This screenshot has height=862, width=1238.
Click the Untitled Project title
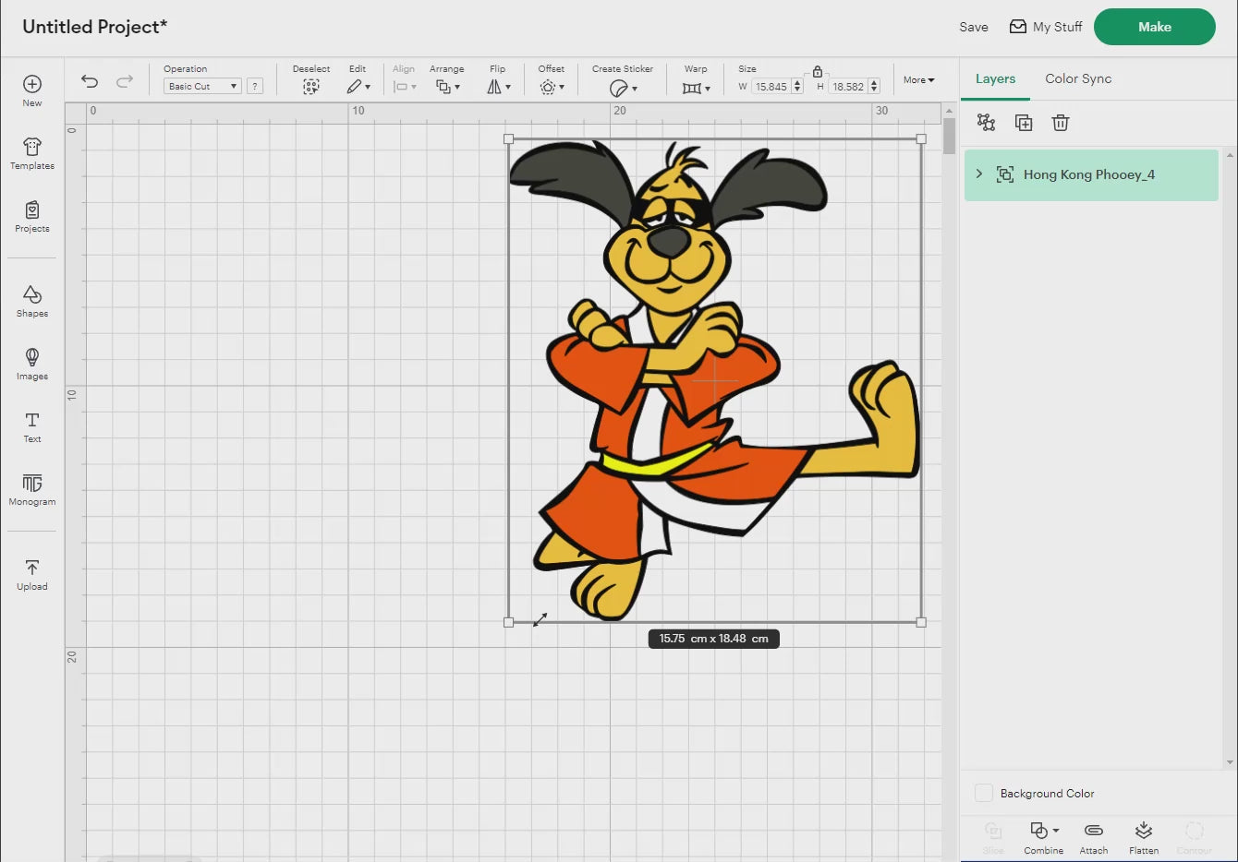coord(95,27)
